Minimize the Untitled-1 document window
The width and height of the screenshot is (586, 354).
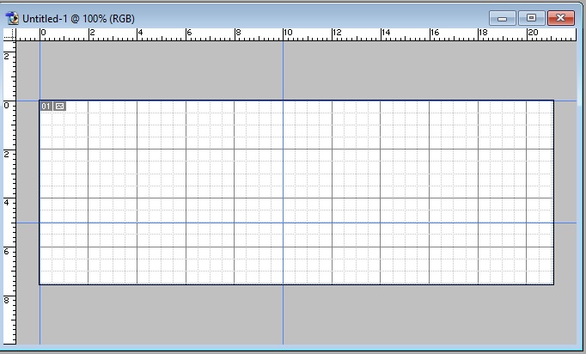pos(503,18)
